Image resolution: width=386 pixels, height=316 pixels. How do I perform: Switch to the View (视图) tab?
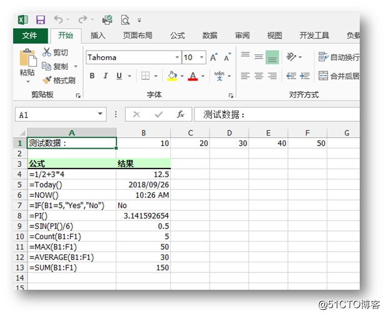click(275, 36)
